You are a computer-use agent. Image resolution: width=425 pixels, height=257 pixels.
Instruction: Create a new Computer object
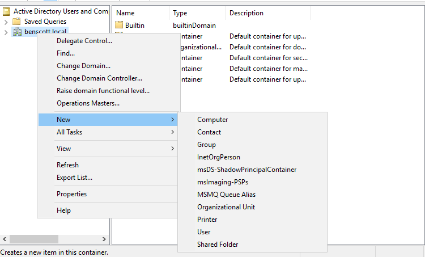coord(252,120)
